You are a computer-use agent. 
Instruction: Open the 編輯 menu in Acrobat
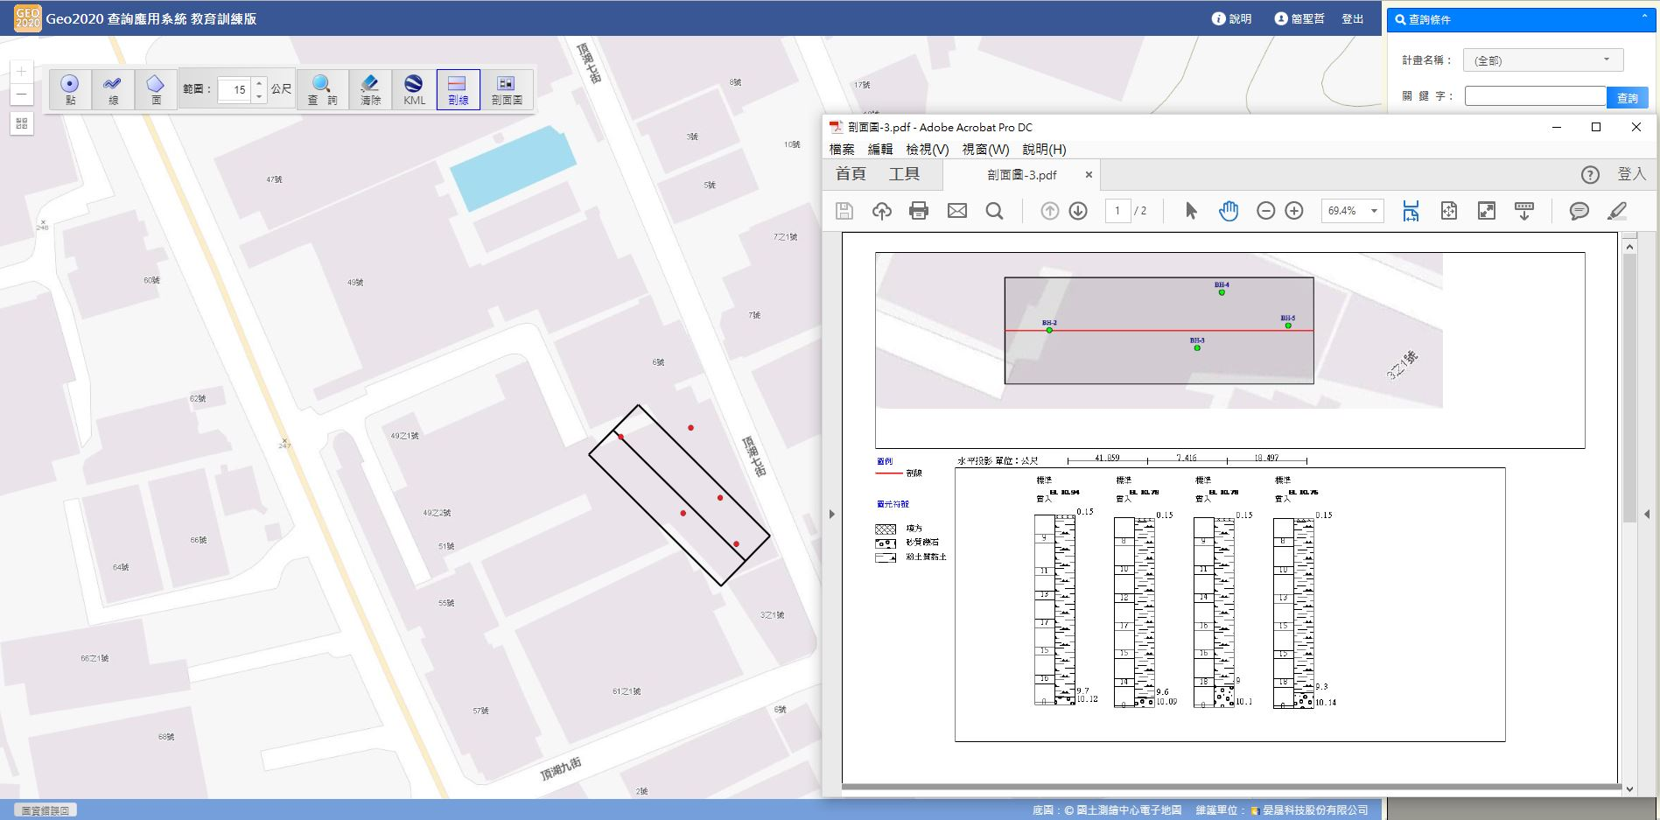(x=880, y=150)
